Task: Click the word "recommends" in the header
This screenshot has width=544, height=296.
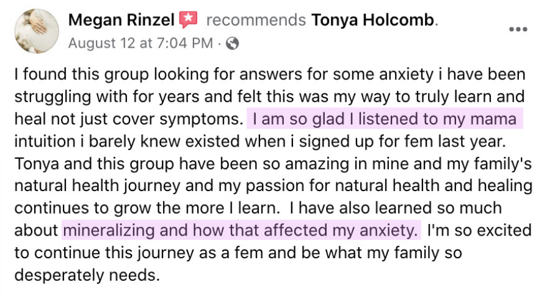Action: pyautogui.click(x=256, y=20)
